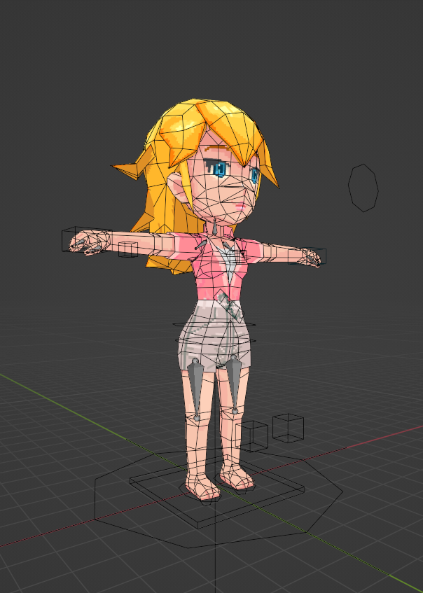Screen dimensions: 423x593
Task: Select the character's right thigh bone
Action: (196, 389)
